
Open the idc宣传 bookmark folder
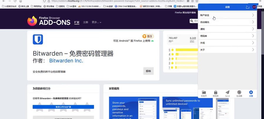72,6
